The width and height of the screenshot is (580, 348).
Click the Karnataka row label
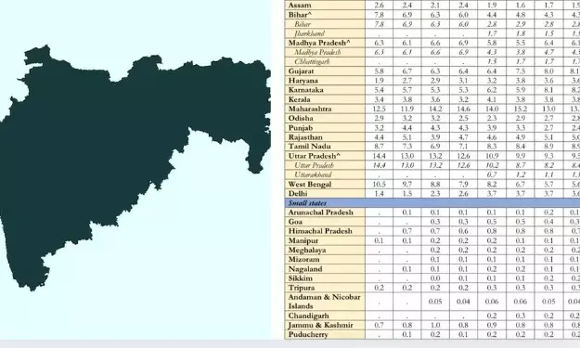click(306, 90)
